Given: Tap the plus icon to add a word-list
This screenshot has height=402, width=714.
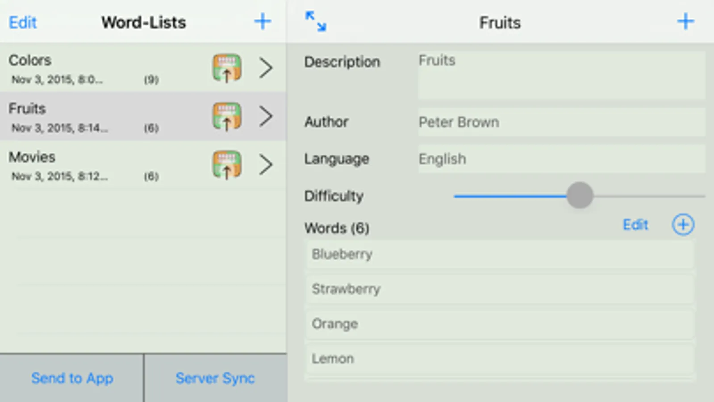Looking at the screenshot, I should [263, 21].
